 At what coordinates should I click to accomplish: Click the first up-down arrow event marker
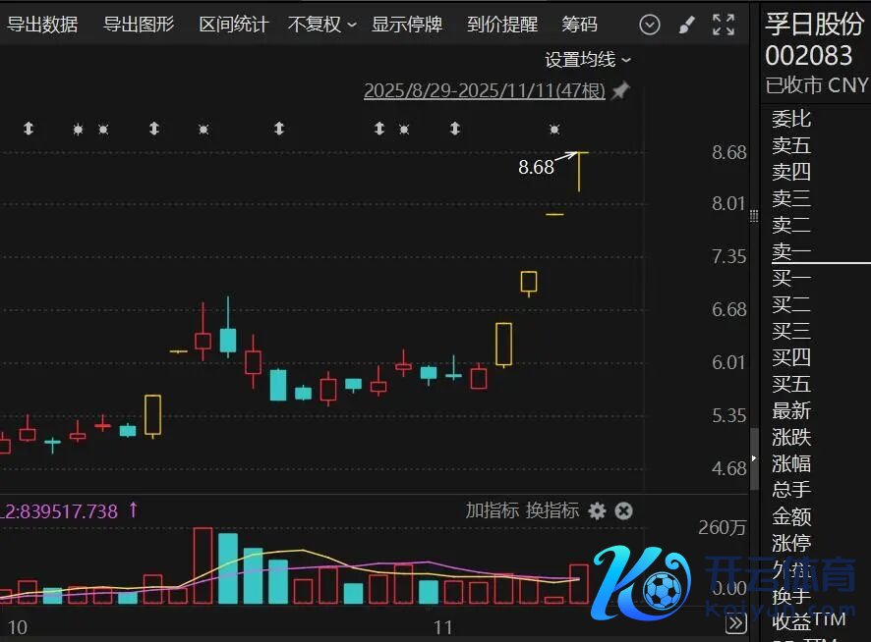pos(29,129)
